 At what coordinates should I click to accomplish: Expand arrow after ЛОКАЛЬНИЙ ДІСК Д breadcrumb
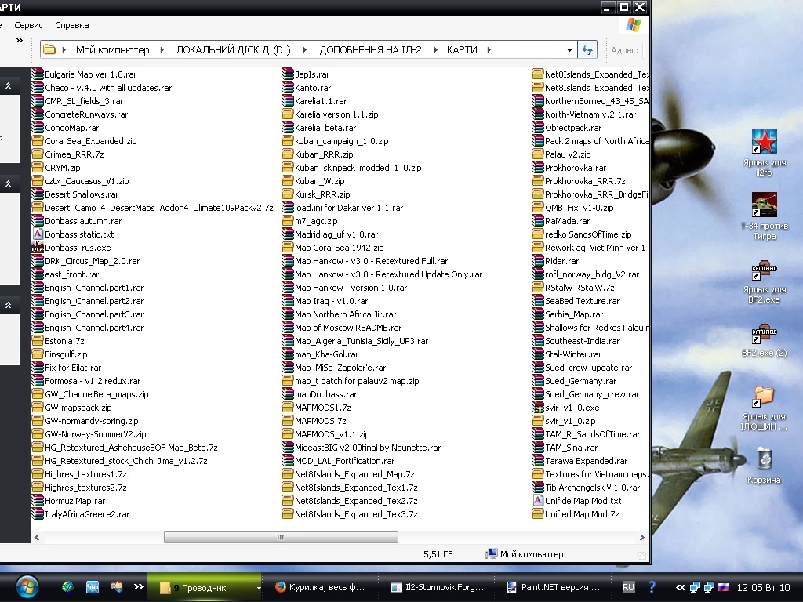[x=305, y=49]
